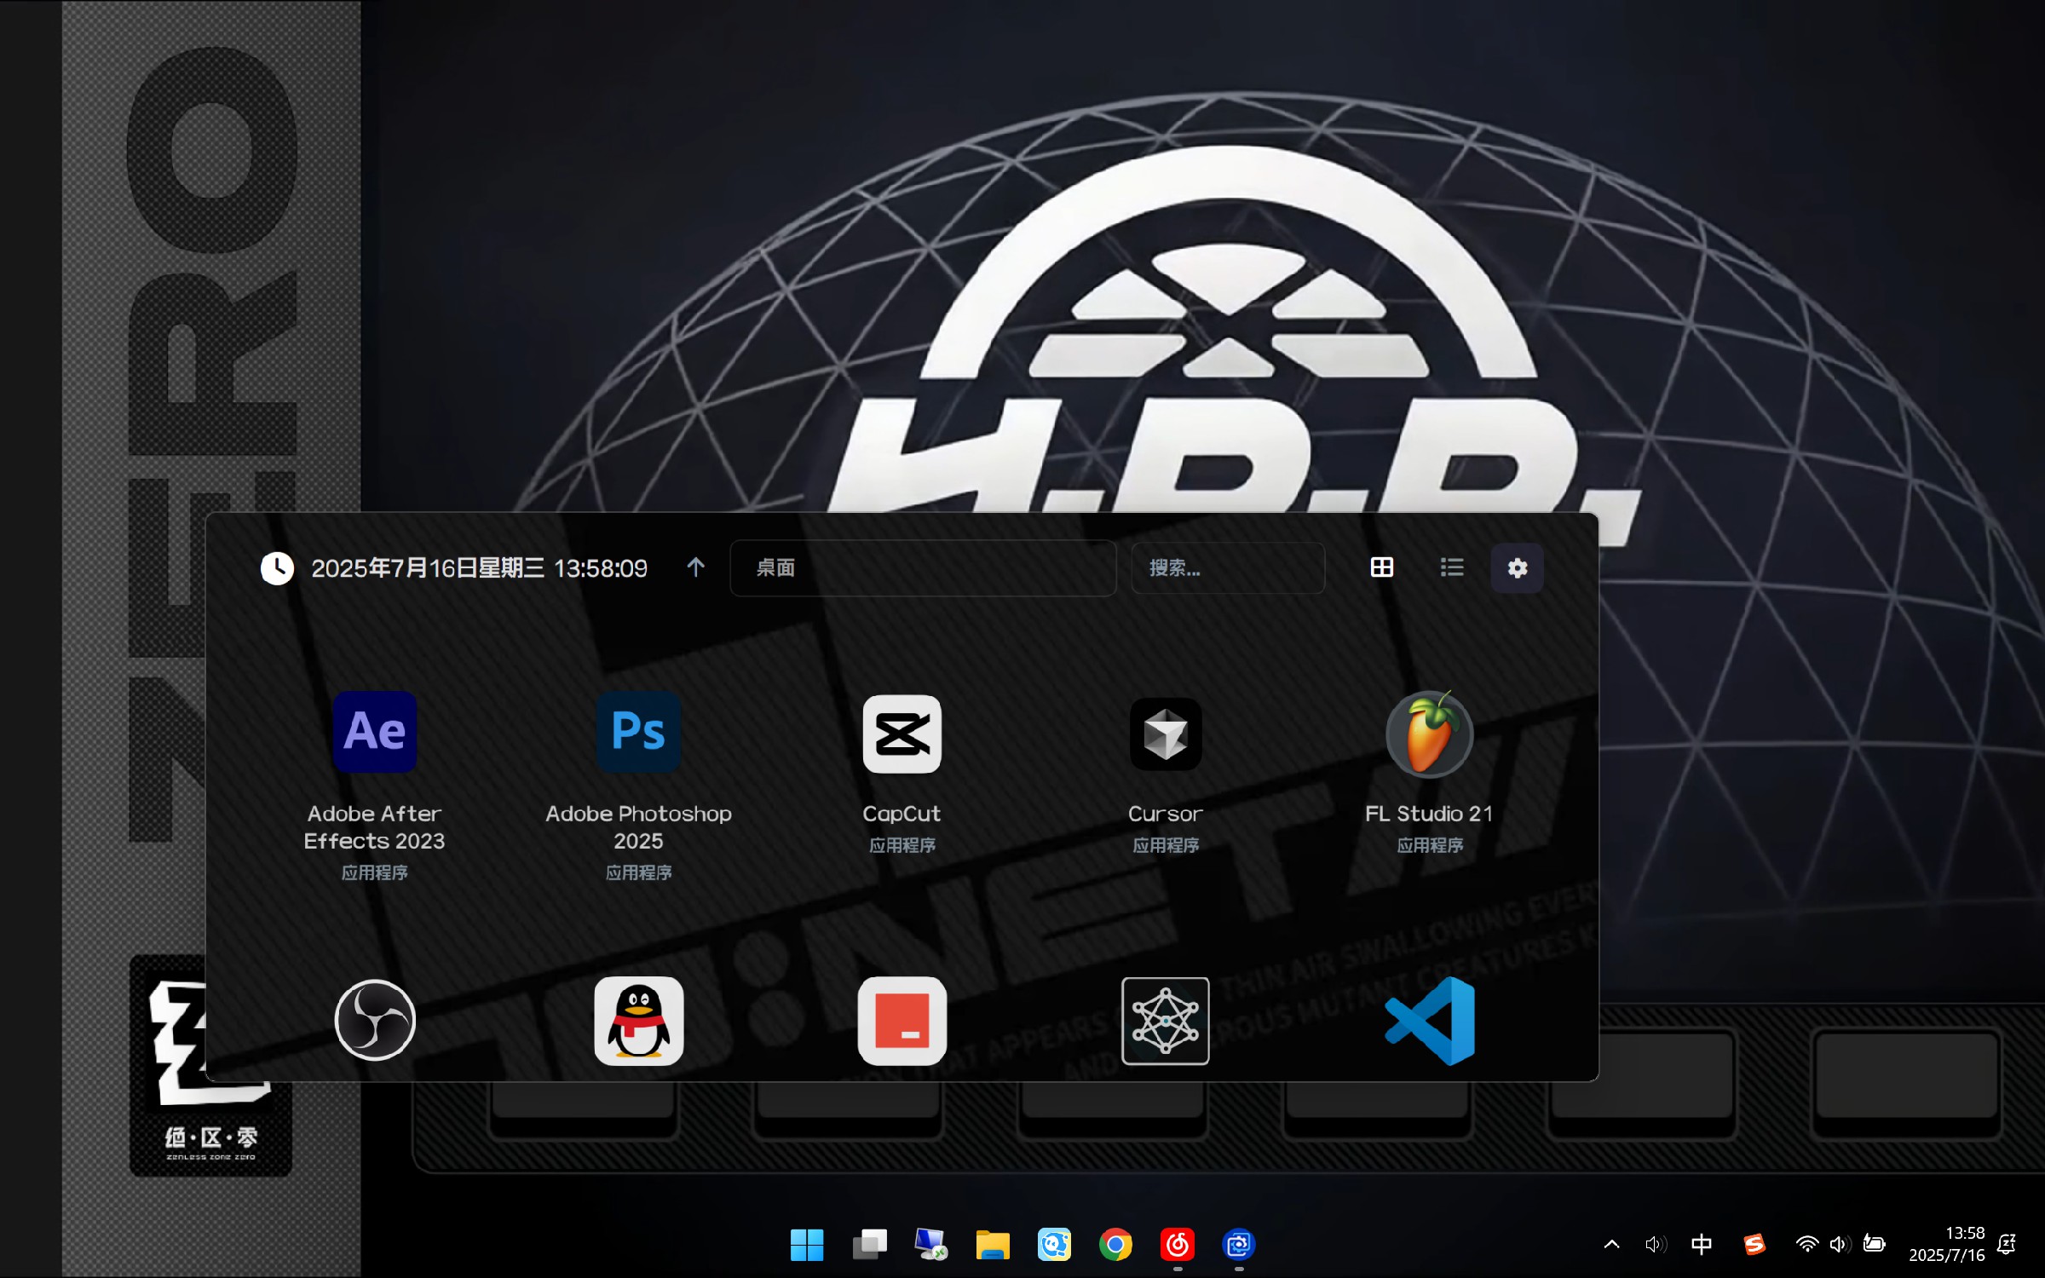Screen dimensions: 2045x1278
Task: Open blue Q search taskbar app
Action: tap(1054, 1245)
